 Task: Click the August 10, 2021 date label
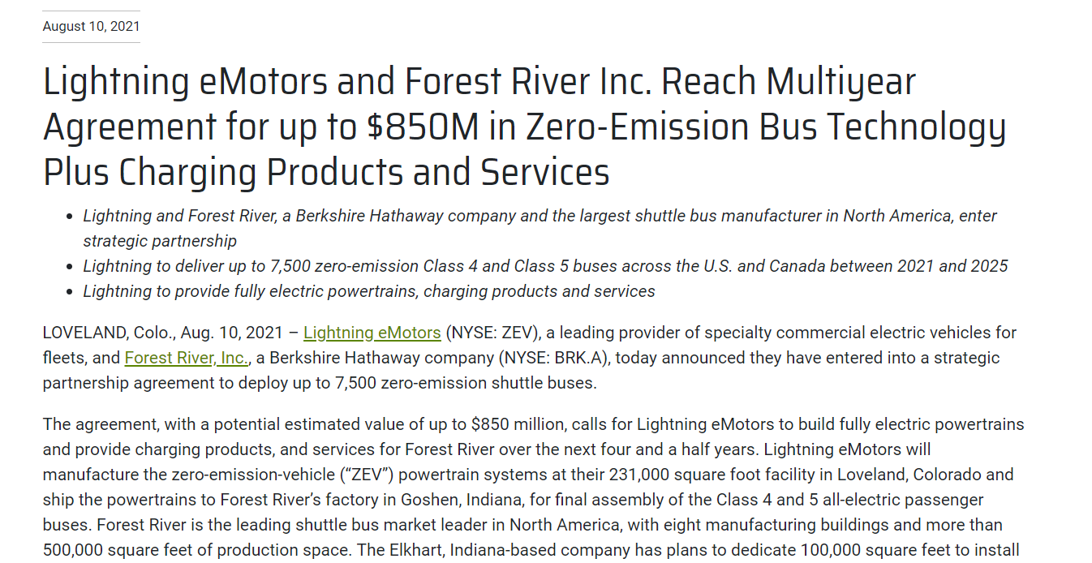[91, 27]
